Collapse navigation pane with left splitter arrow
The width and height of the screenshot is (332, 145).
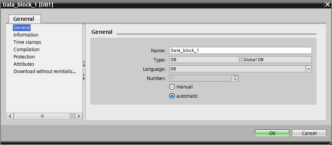pos(84,66)
